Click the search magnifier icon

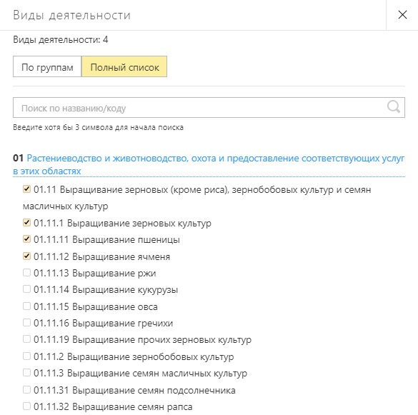pyautogui.click(x=394, y=107)
